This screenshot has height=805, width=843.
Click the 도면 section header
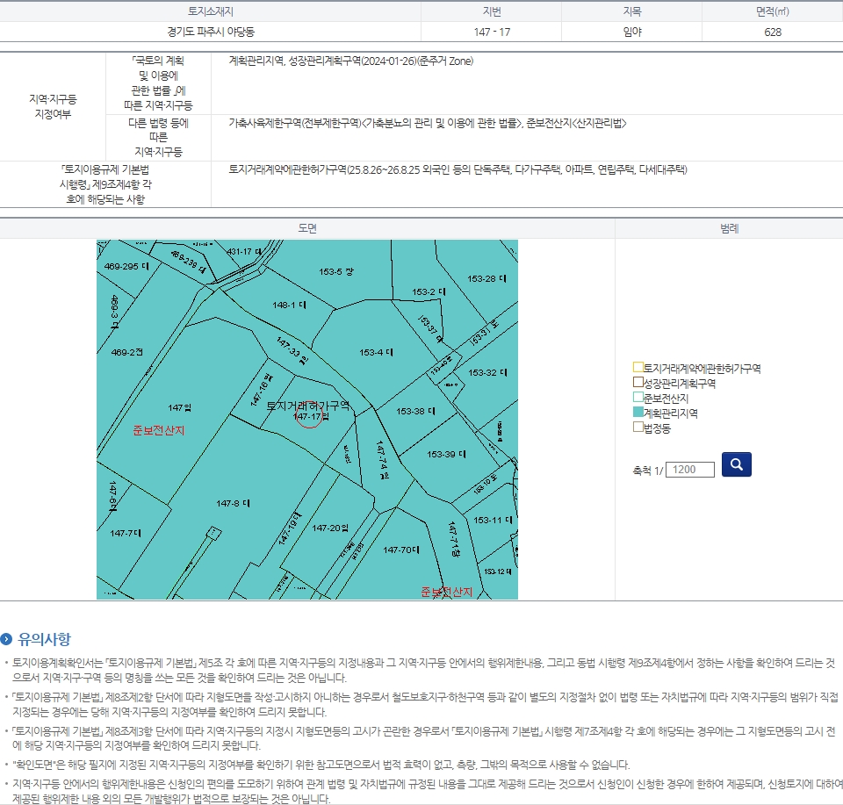(307, 228)
